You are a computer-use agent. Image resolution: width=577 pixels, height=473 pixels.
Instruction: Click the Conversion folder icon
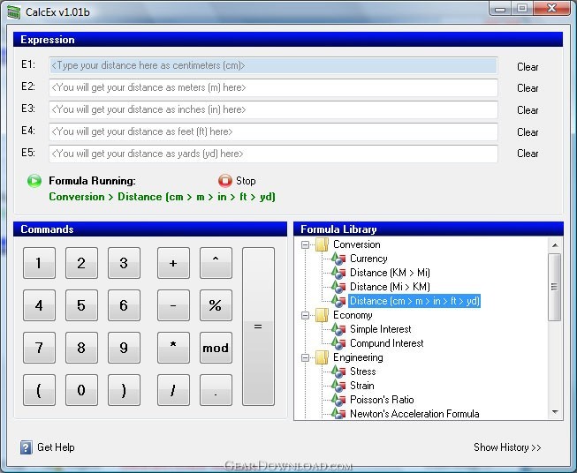(322, 244)
